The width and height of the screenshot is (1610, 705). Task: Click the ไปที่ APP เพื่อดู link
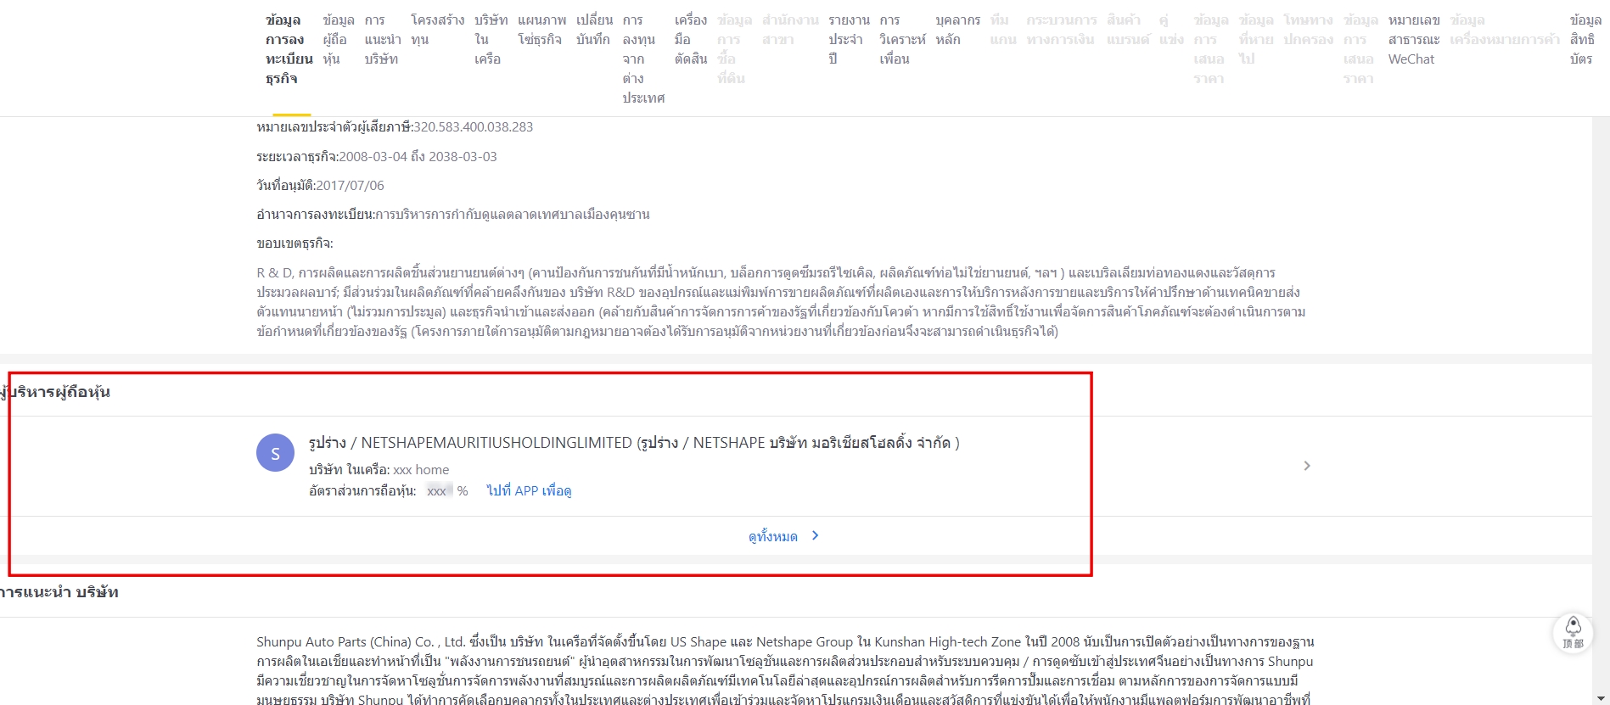tap(528, 490)
